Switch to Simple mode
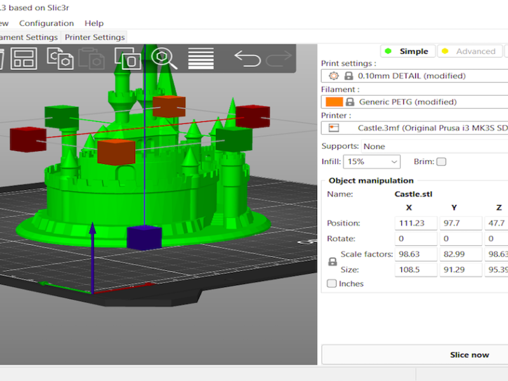Screen dimensions: 508x381 pyautogui.click(x=407, y=51)
